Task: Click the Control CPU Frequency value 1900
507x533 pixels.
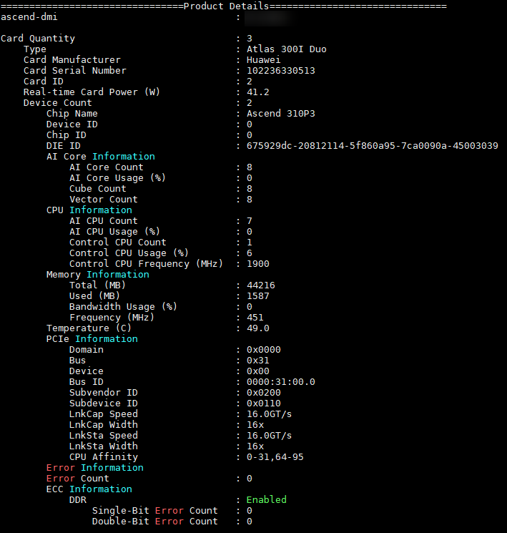Action: (258, 264)
